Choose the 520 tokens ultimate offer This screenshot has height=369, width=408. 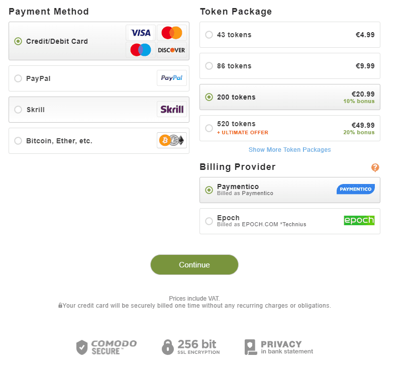290,128
